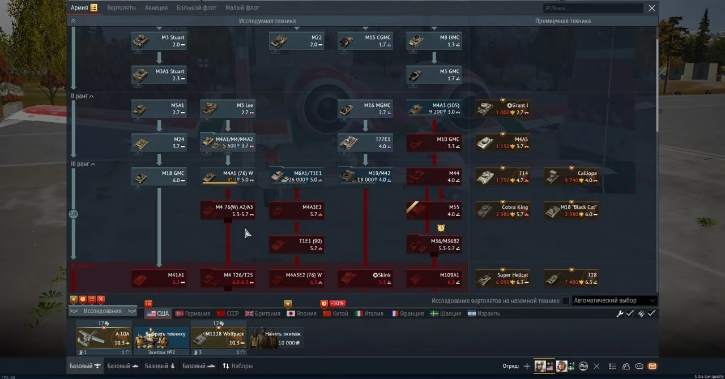Screen dimensions: 725x379
Task: Click the squad add member plus icon
Action: click(527, 366)
